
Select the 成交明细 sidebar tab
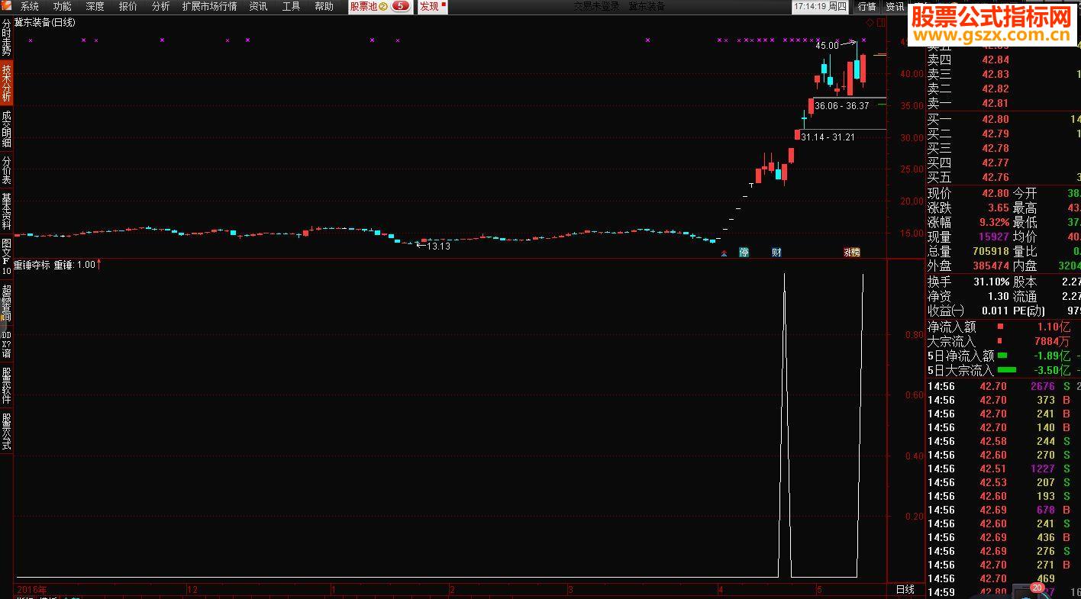click(6, 128)
